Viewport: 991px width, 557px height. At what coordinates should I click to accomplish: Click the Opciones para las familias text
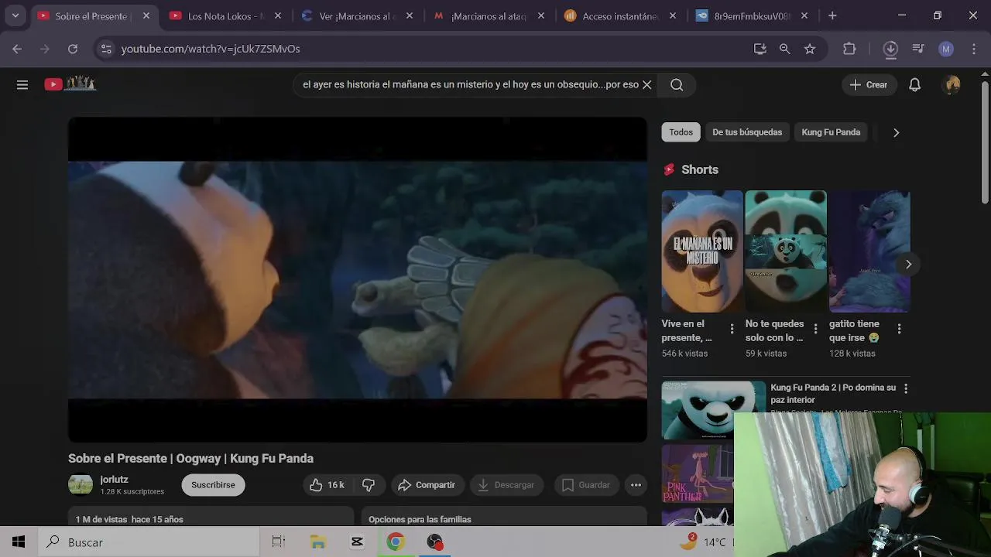(x=420, y=520)
